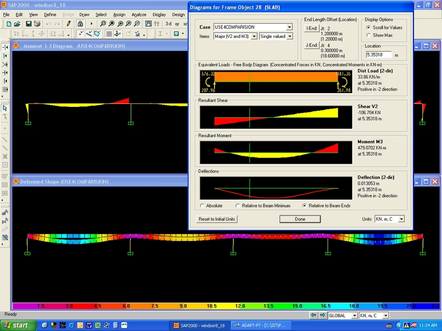Open an existing model with the folder icon
442x331 pixels.
click(16, 24)
